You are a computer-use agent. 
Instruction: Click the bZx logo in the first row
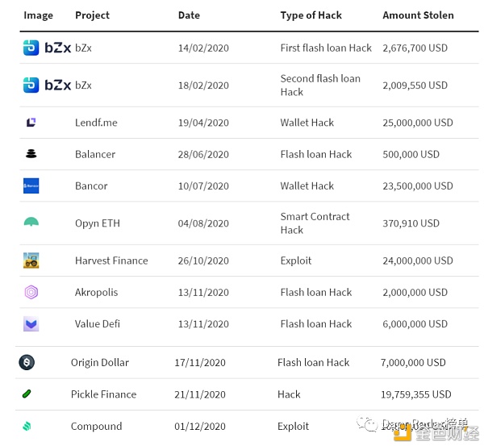coord(47,48)
